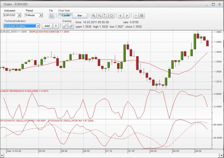Open the Instrument EUR/USD dropdown
224x158 pixels.
(19, 15)
